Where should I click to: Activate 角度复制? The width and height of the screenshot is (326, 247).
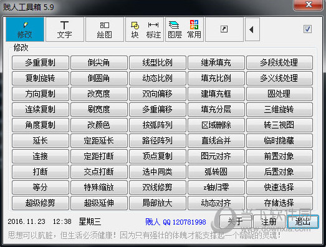click(41, 125)
